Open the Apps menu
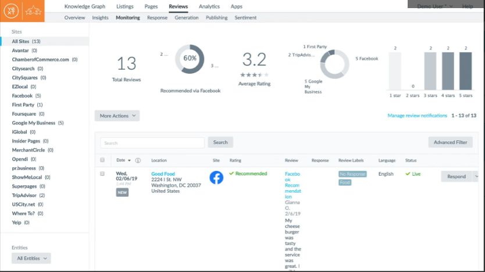The width and height of the screenshot is (485, 272). (x=236, y=6)
